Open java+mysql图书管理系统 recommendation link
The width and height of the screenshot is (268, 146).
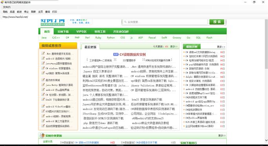point(58,64)
